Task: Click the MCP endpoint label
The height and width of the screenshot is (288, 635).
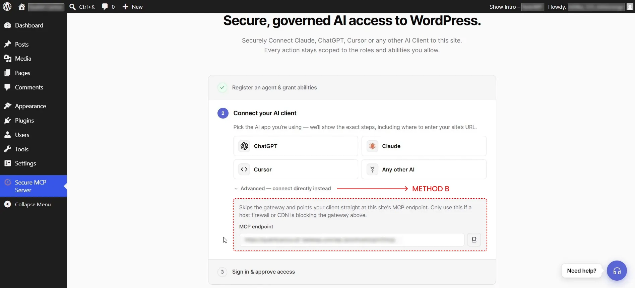Action: (256, 227)
